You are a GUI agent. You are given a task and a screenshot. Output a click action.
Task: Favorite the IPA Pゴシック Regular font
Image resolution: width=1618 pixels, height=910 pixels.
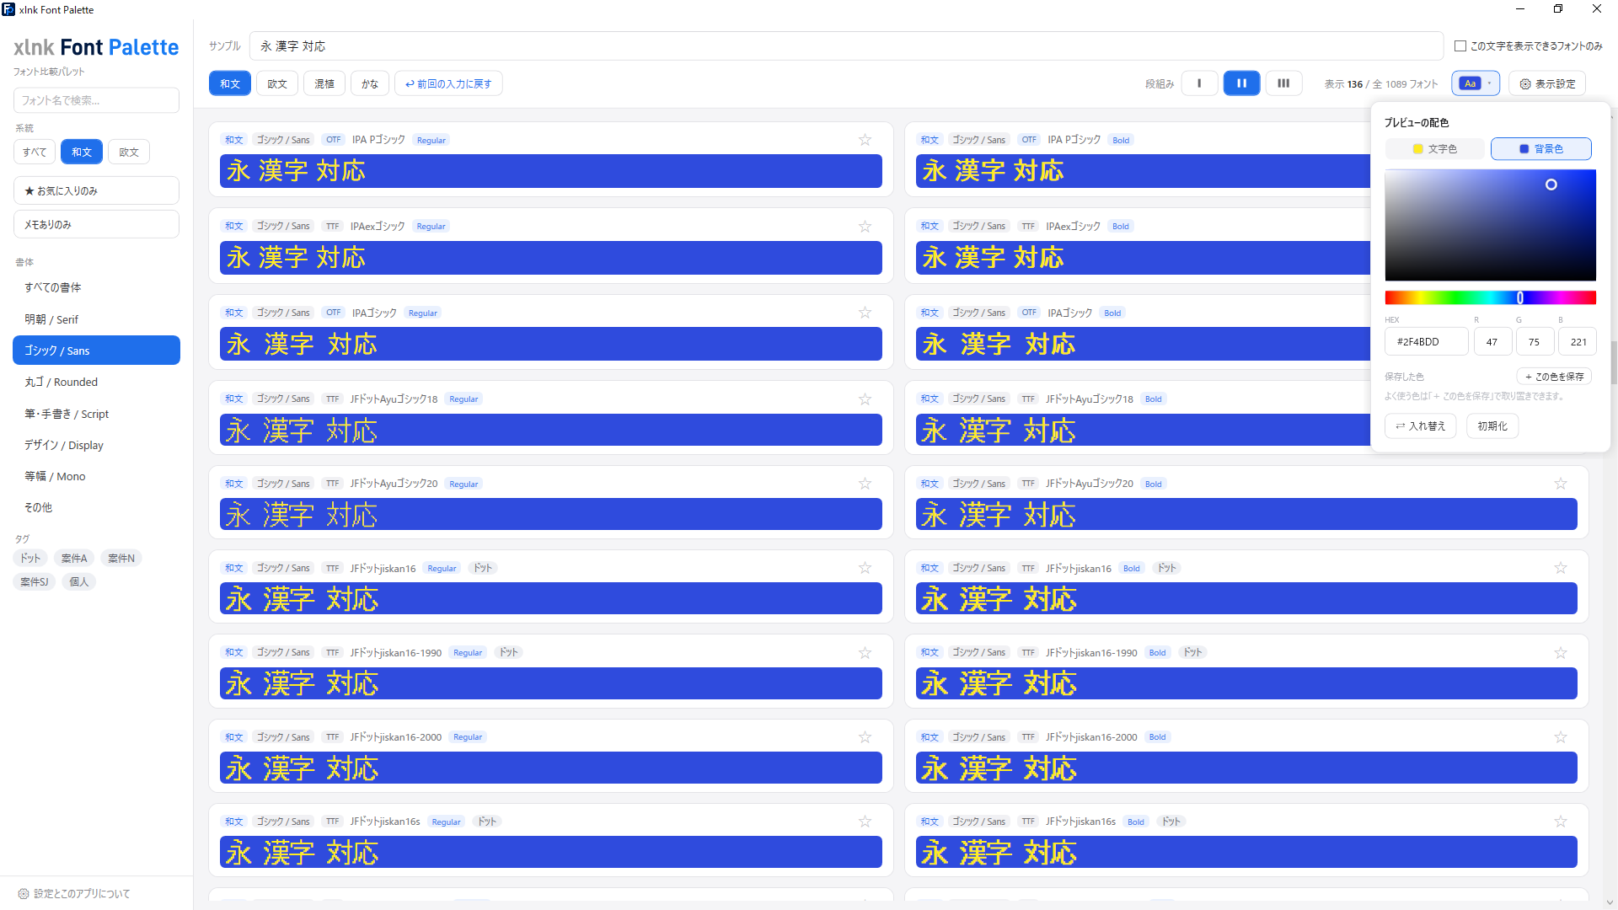point(865,140)
